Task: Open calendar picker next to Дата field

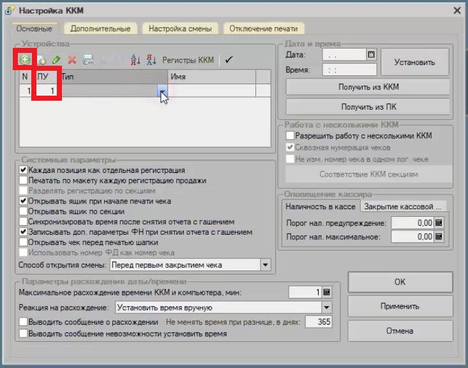Action: tap(371, 54)
